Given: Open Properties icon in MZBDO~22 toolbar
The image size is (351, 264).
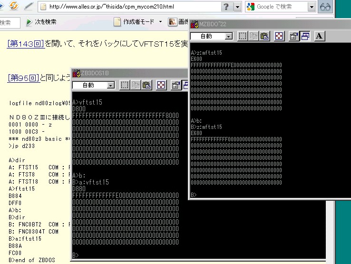Looking at the screenshot, I should coord(294,36).
